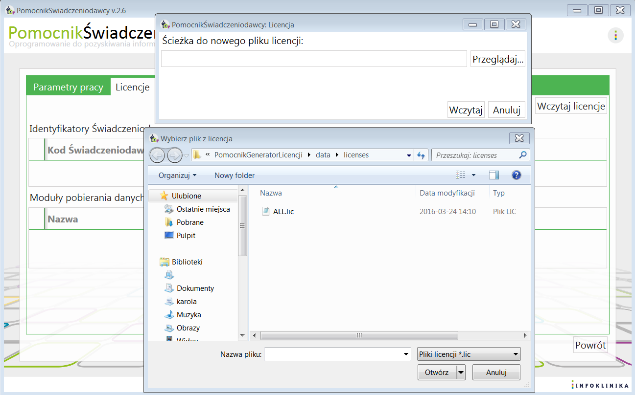Click the Biblioteki libraries icon in sidebar
The height and width of the screenshot is (395, 635).
[165, 262]
